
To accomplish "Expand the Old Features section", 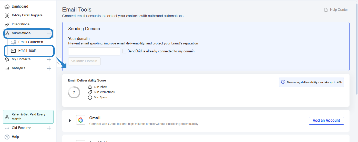I will pyautogui.click(x=49, y=128).
